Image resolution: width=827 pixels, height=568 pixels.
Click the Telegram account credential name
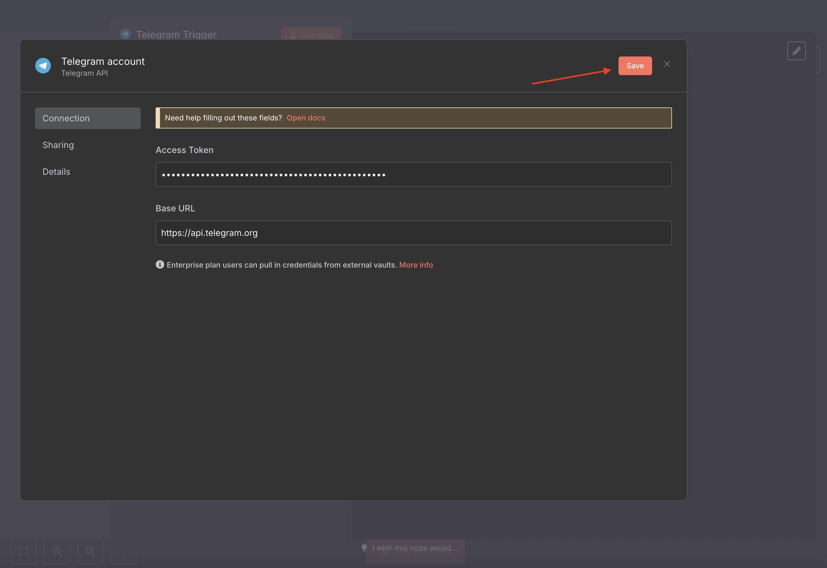tap(103, 61)
